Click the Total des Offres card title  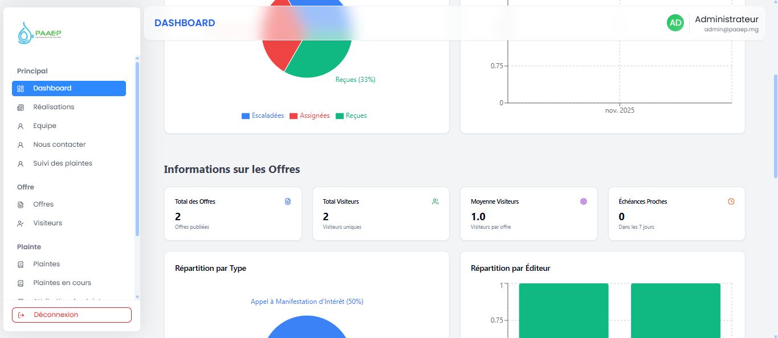[195, 201]
